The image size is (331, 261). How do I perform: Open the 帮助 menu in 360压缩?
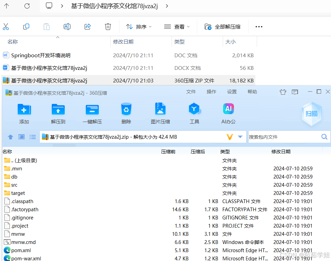click(x=252, y=92)
